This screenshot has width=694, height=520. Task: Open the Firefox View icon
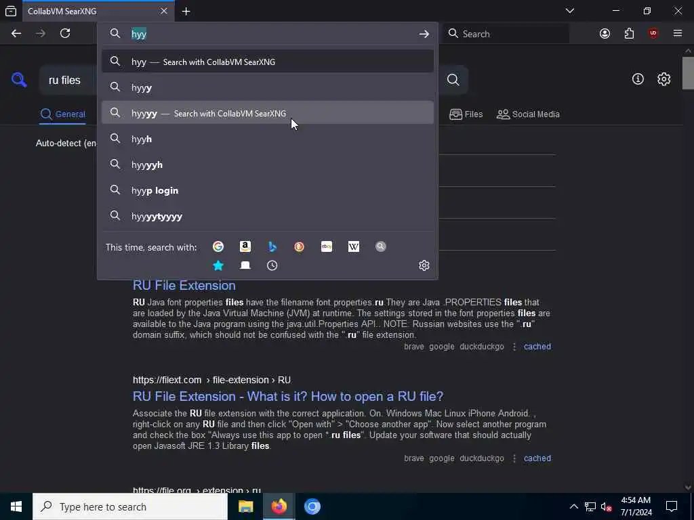coord(11,12)
